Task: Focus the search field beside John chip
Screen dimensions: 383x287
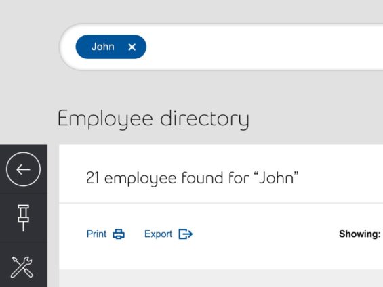Action: [x=264, y=47]
